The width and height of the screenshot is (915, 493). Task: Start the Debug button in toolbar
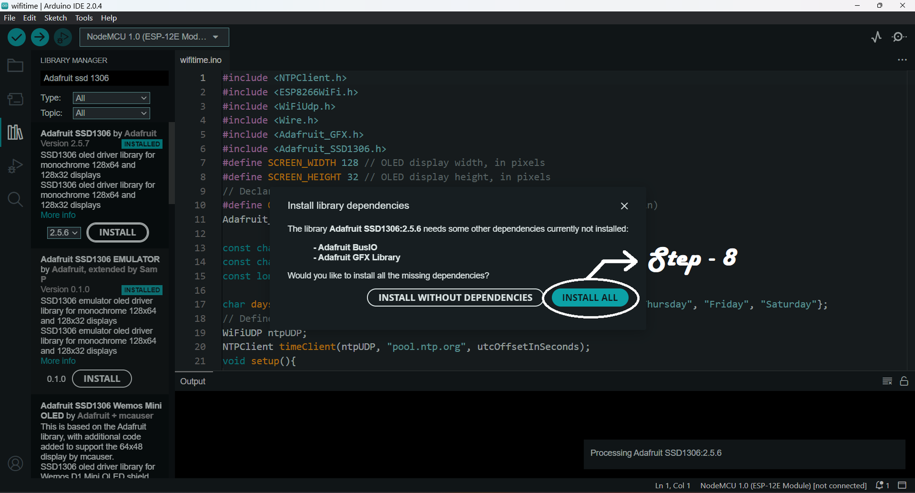pyautogui.click(x=63, y=37)
